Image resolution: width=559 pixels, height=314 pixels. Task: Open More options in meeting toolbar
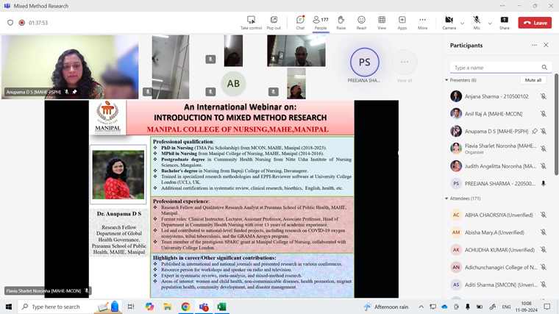[422, 22]
